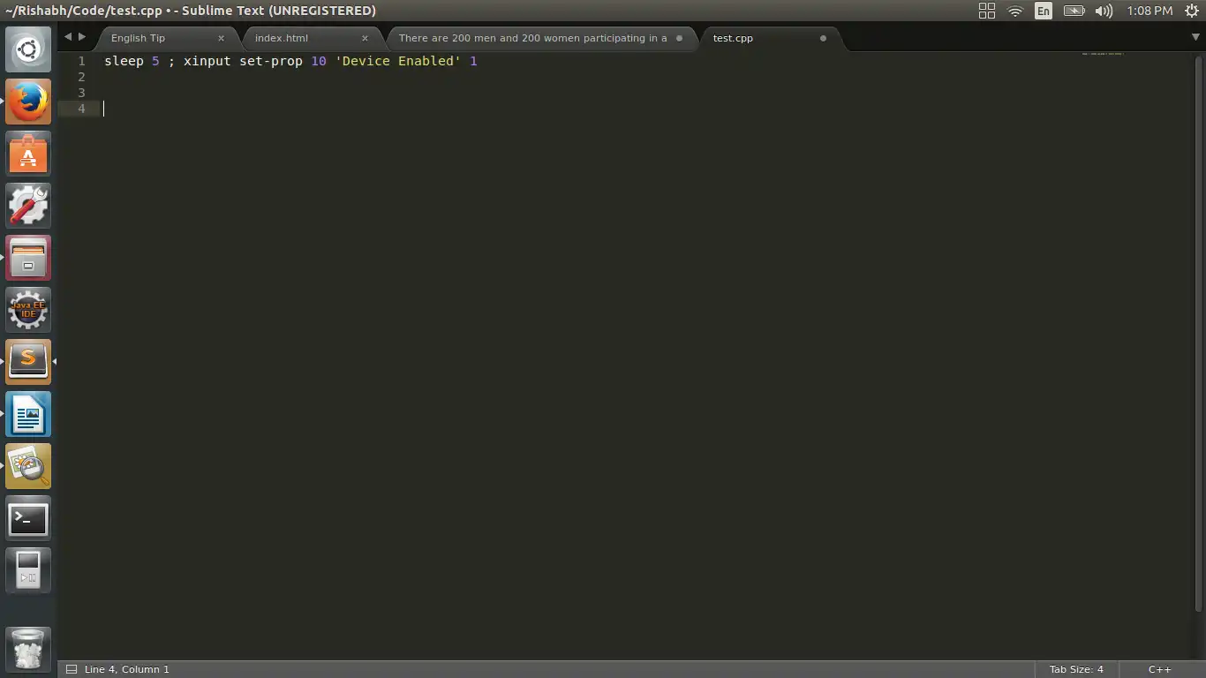The height and width of the screenshot is (678, 1206).
Task: Click the word "xinput" in line 1
Action: [x=207, y=61]
